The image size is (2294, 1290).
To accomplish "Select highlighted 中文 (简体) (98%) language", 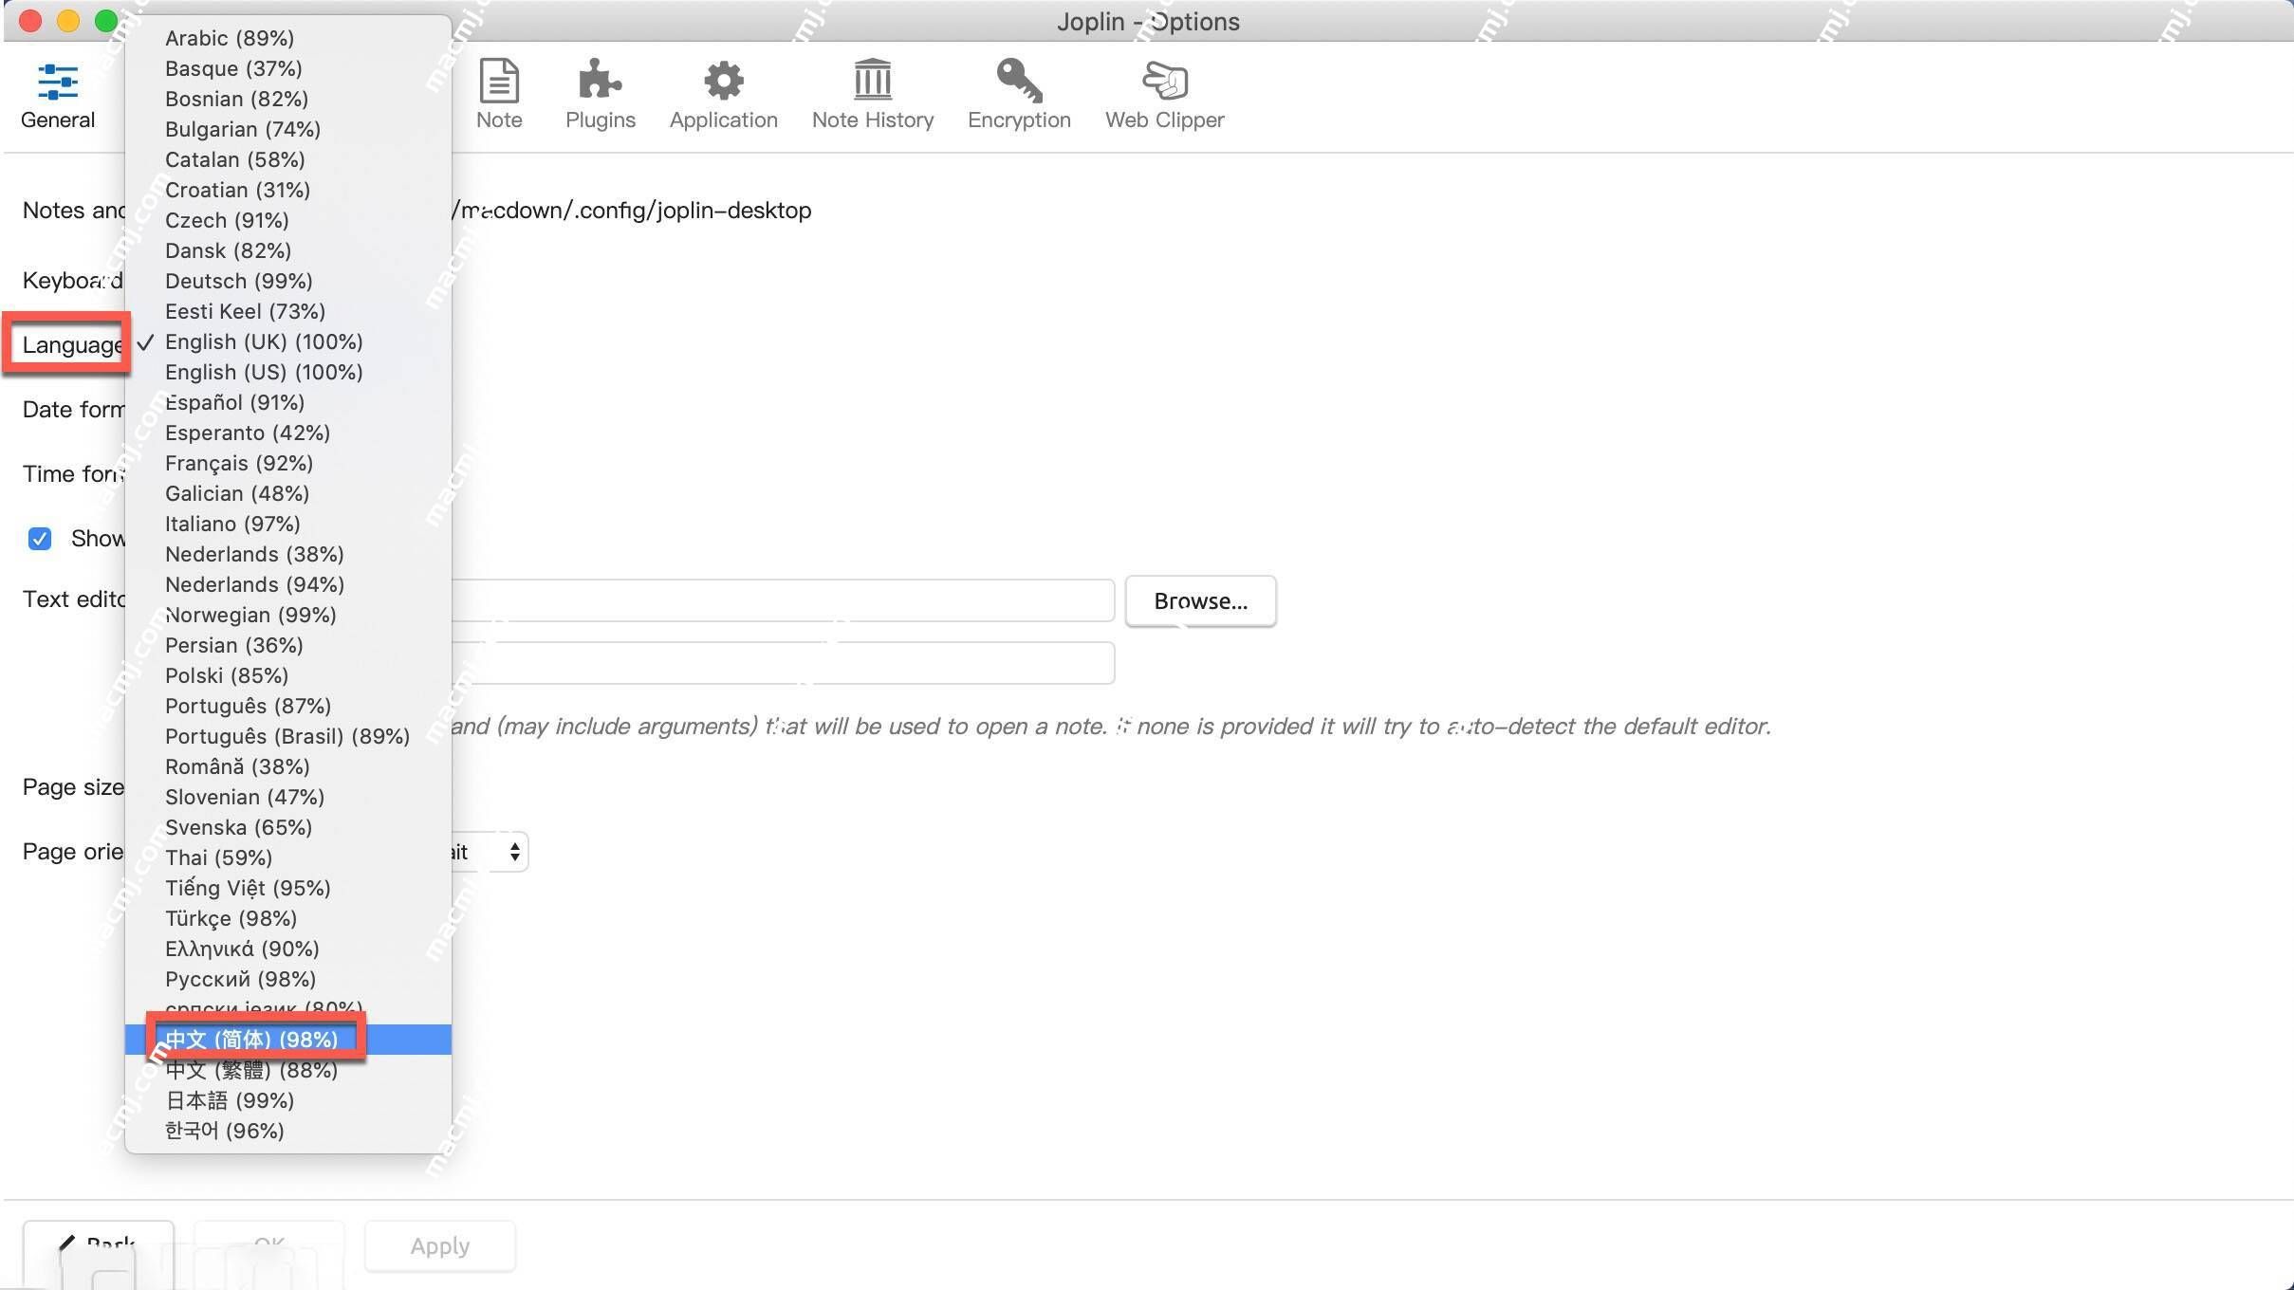I will click(x=288, y=1040).
